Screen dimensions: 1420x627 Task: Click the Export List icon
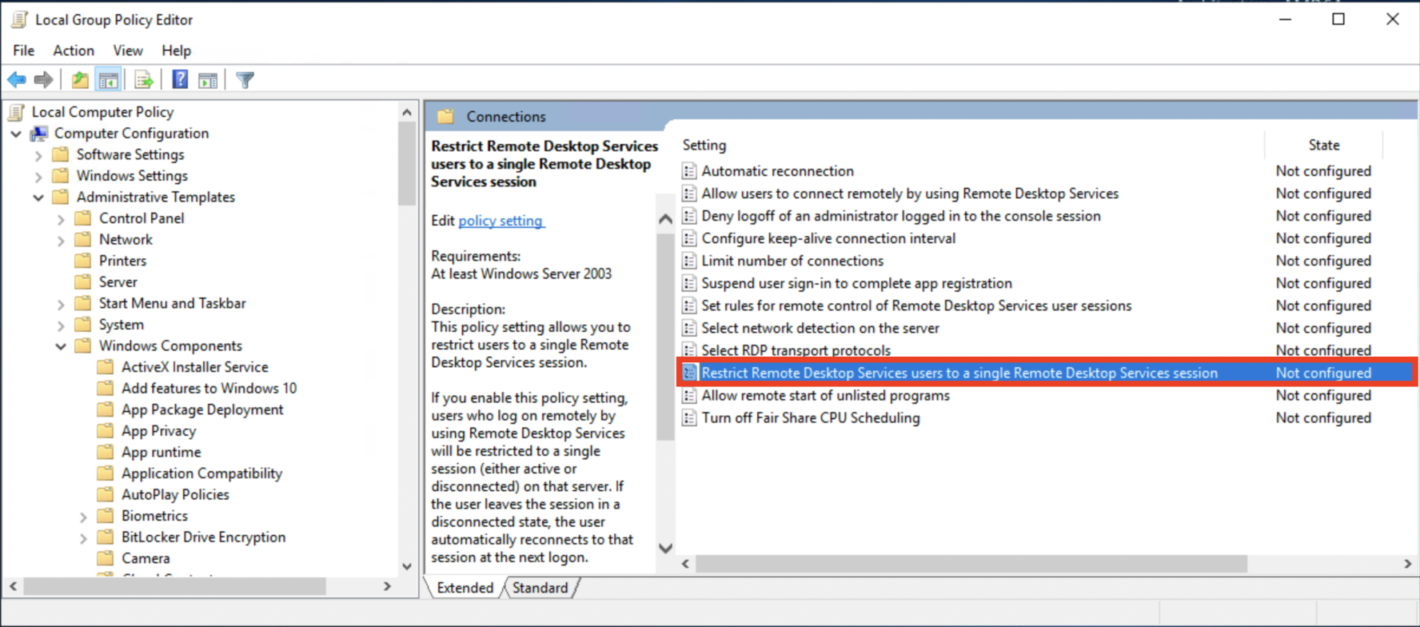(142, 79)
